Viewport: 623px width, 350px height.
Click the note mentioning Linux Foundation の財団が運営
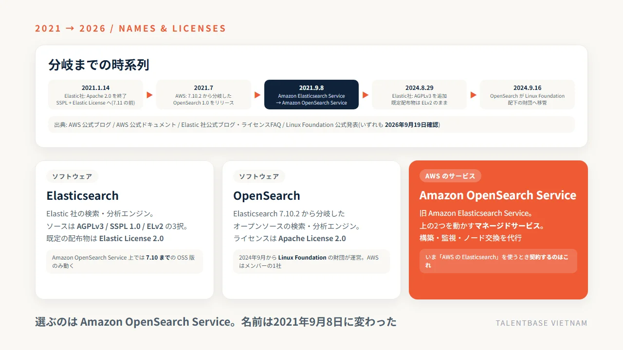tap(311, 262)
